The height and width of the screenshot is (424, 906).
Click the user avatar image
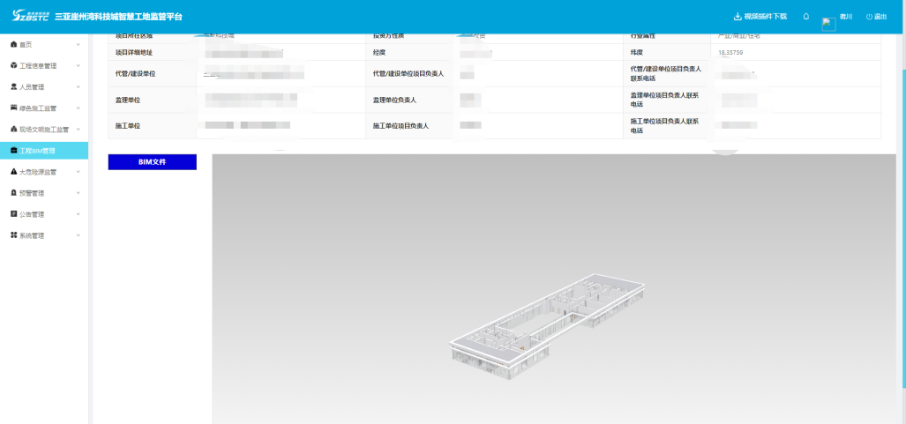tap(828, 24)
